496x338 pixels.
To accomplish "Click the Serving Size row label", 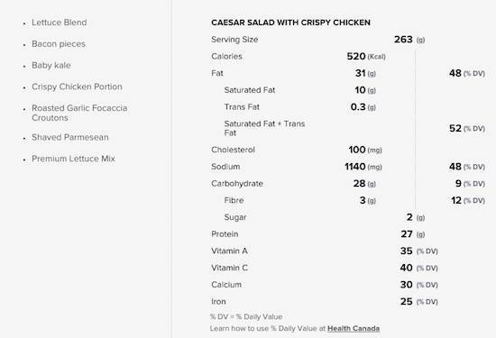I will click(x=234, y=40).
